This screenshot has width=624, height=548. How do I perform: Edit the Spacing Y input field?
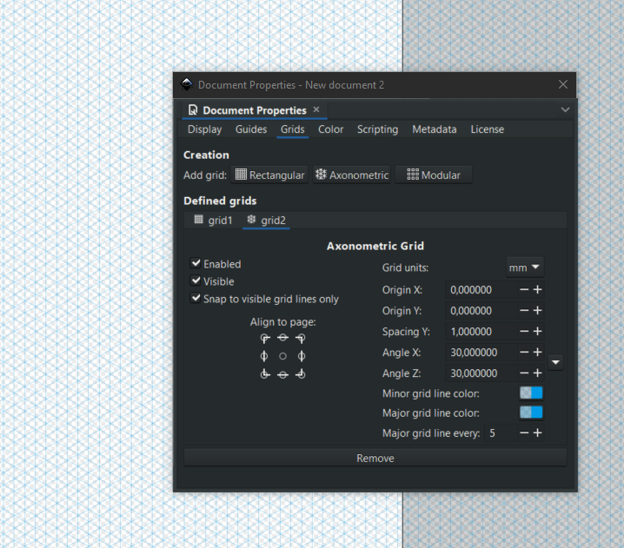pyautogui.click(x=482, y=331)
